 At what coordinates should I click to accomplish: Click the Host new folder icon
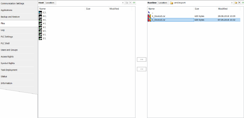click(x=127, y=3)
